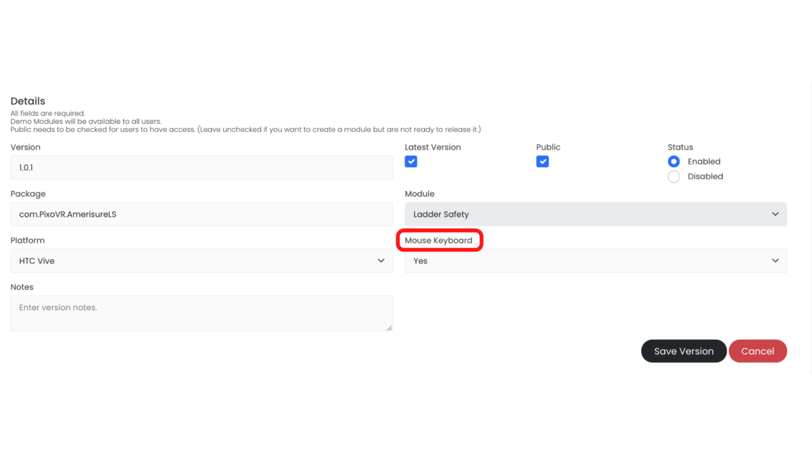
Task: Expand the Module dropdown showing Ladder Safety
Action: click(595, 214)
